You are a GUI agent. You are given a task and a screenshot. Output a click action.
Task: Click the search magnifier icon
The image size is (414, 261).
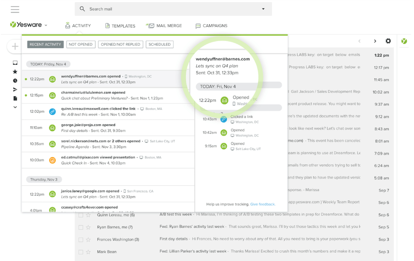pyautogui.click(x=82, y=9)
